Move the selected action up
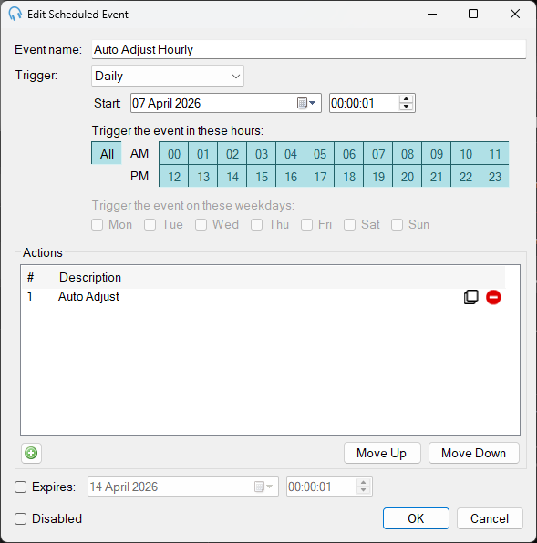Image resolution: width=537 pixels, height=543 pixels. click(x=382, y=453)
